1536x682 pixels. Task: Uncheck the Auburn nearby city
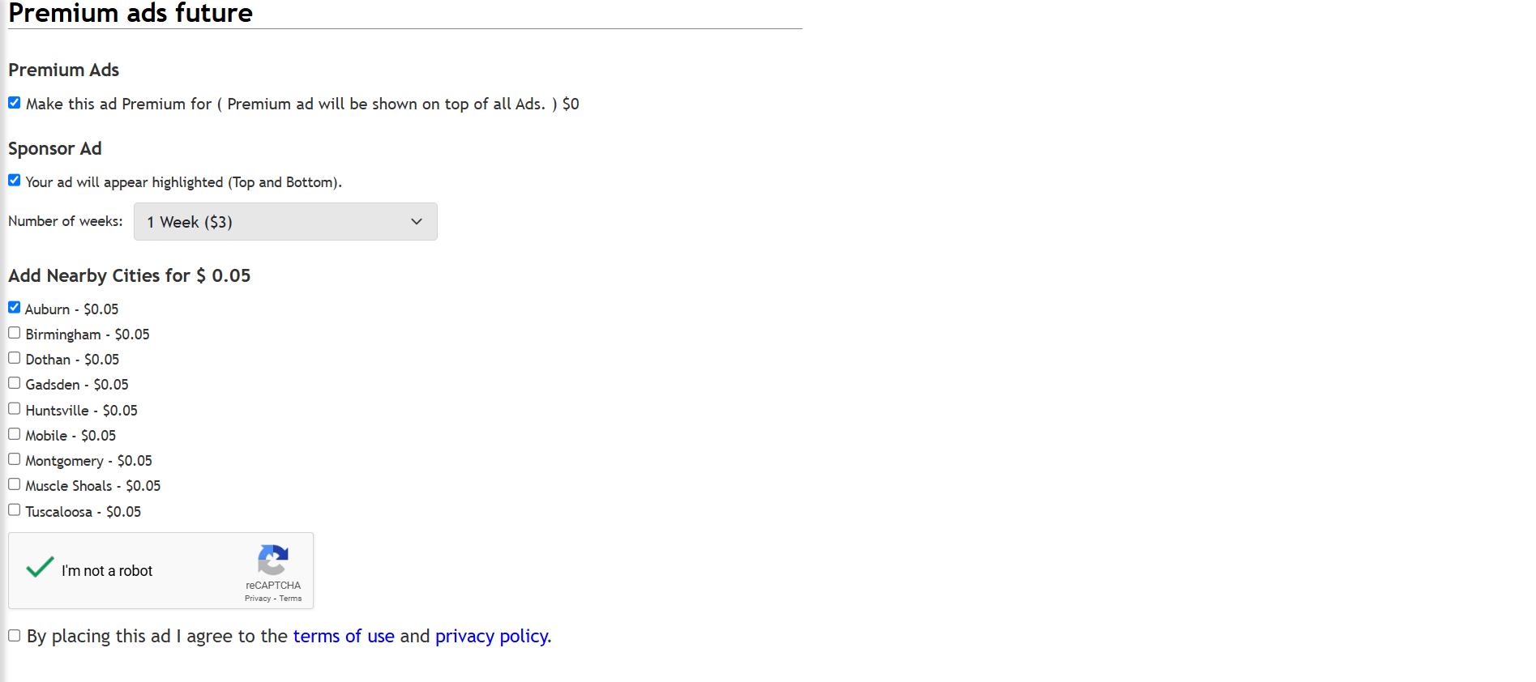click(x=15, y=308)
